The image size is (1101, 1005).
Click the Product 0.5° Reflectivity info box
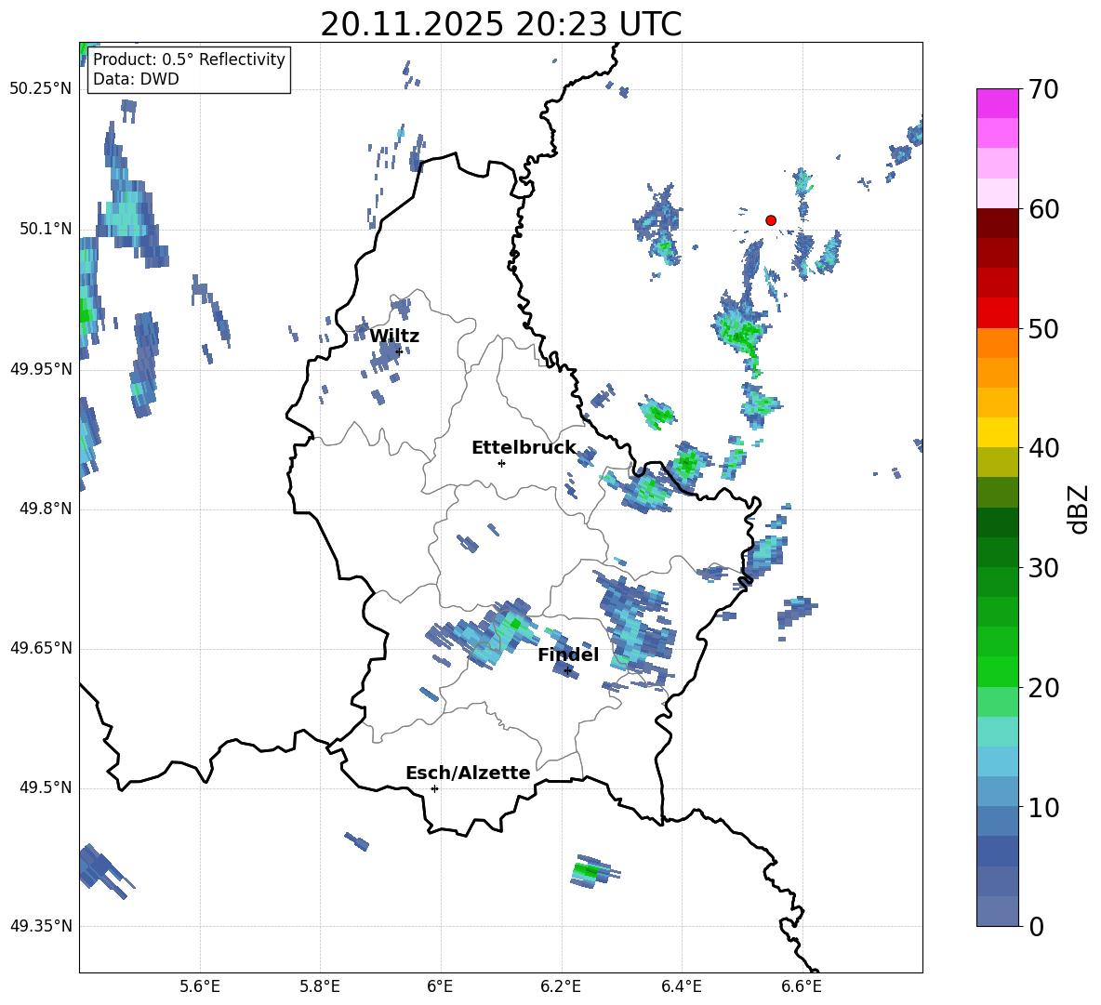pos(189,70)
